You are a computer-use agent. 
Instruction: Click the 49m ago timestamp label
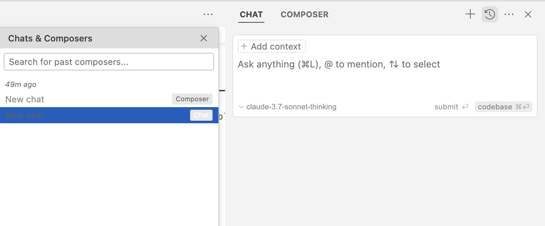[x=21, y=84]
